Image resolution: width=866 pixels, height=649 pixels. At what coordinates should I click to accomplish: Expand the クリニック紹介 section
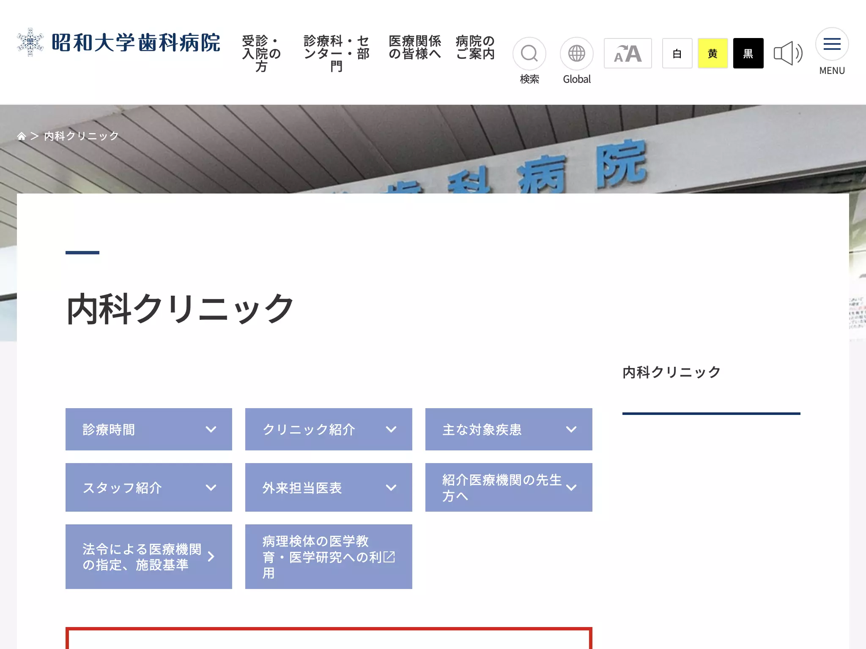[329, 429]
